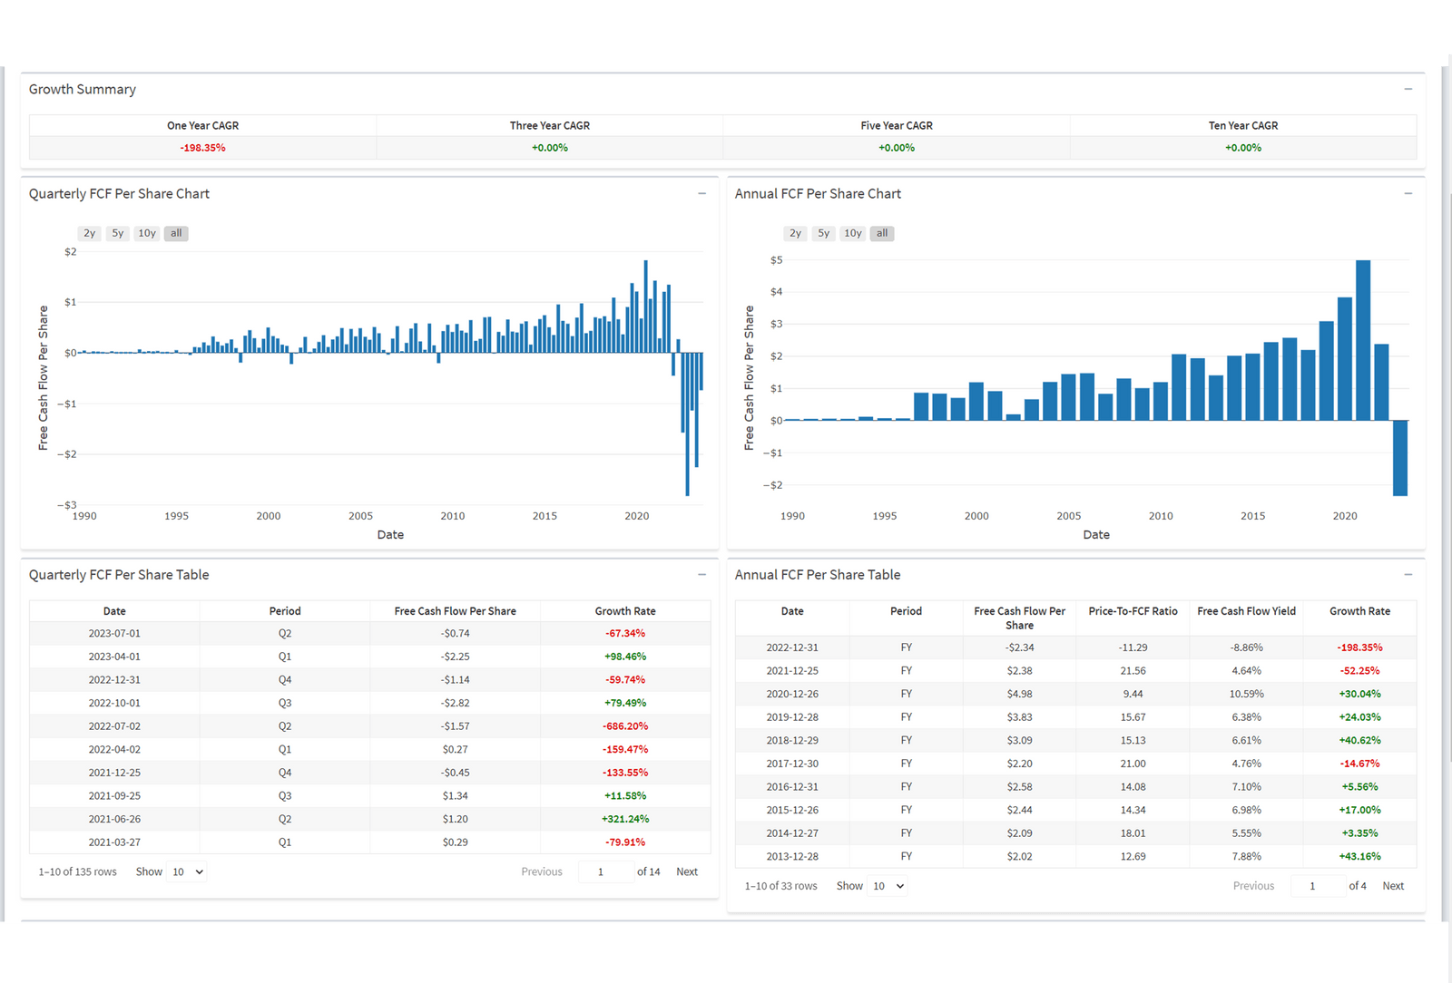Screen dimensions: 1452x983
Task: Collapse the Quarterly FCF Per Share Chart panel
Action: click(x=701, y=193)
